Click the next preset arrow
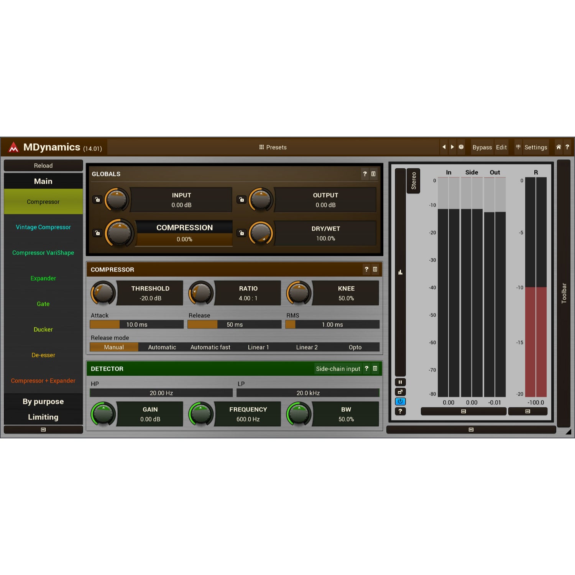Image resolution: width=575 pixels, height=575 pixels. pos(452,147)
